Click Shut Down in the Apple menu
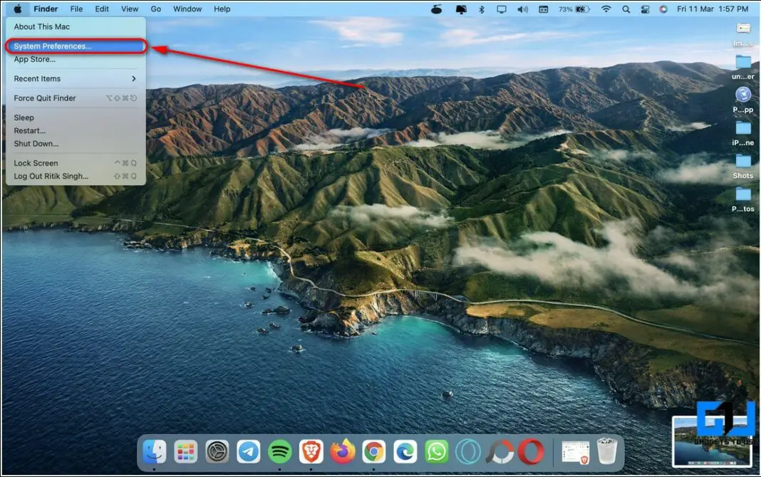Image resolution: width=761 pixels, height=477 pixels. coord(36,143)
